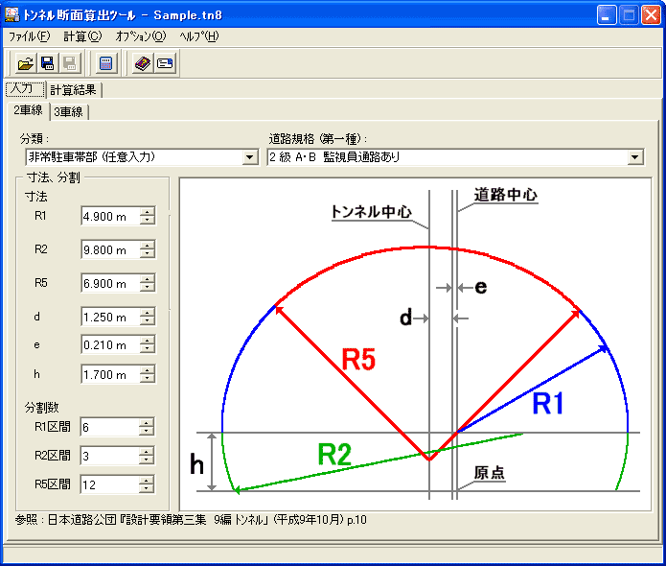666x566 pixels.
Task: Click the greyed-out save-as floppy icon
Action: [70, 63]
